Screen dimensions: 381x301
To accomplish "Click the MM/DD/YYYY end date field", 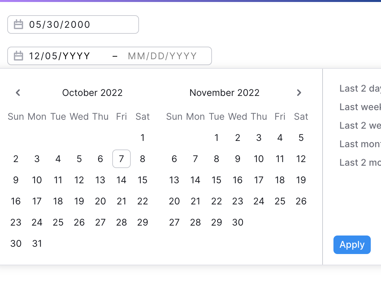I will click(x=162, y=56).
